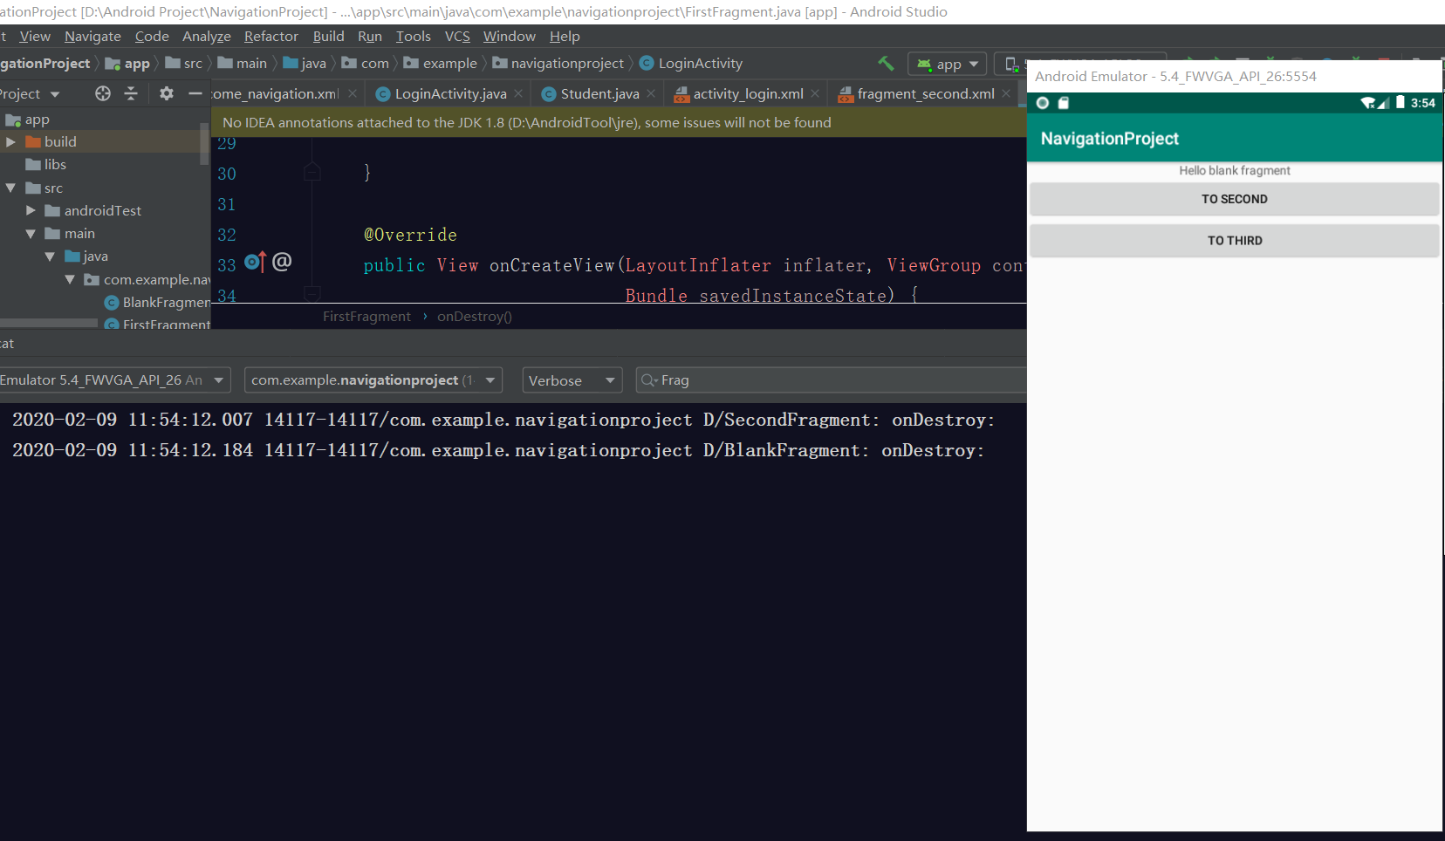Click TO SECOND button in the emulator

(x=1234, y=199)
